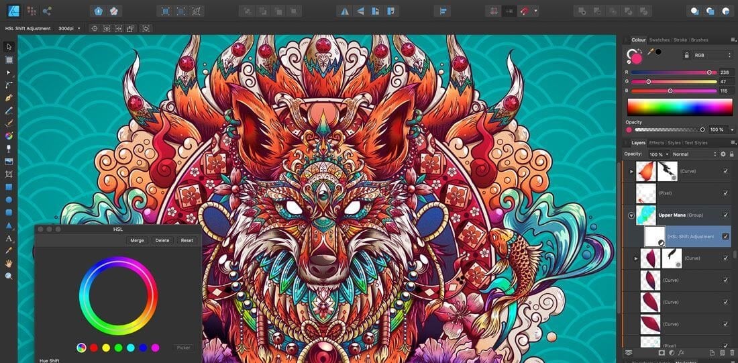Open the 300dpi dropdown in context toolbar
This screenshot has width=738, height=363.
click(x=69, y=29)
